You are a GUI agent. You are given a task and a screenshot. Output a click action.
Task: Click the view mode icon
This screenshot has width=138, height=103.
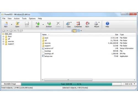(78, 31)
